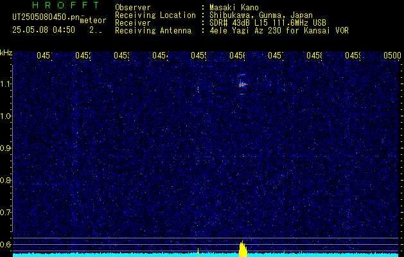Click the 0.8 kHz frequency label
This screenshot has height=257, width=404.
click(5, 180)
